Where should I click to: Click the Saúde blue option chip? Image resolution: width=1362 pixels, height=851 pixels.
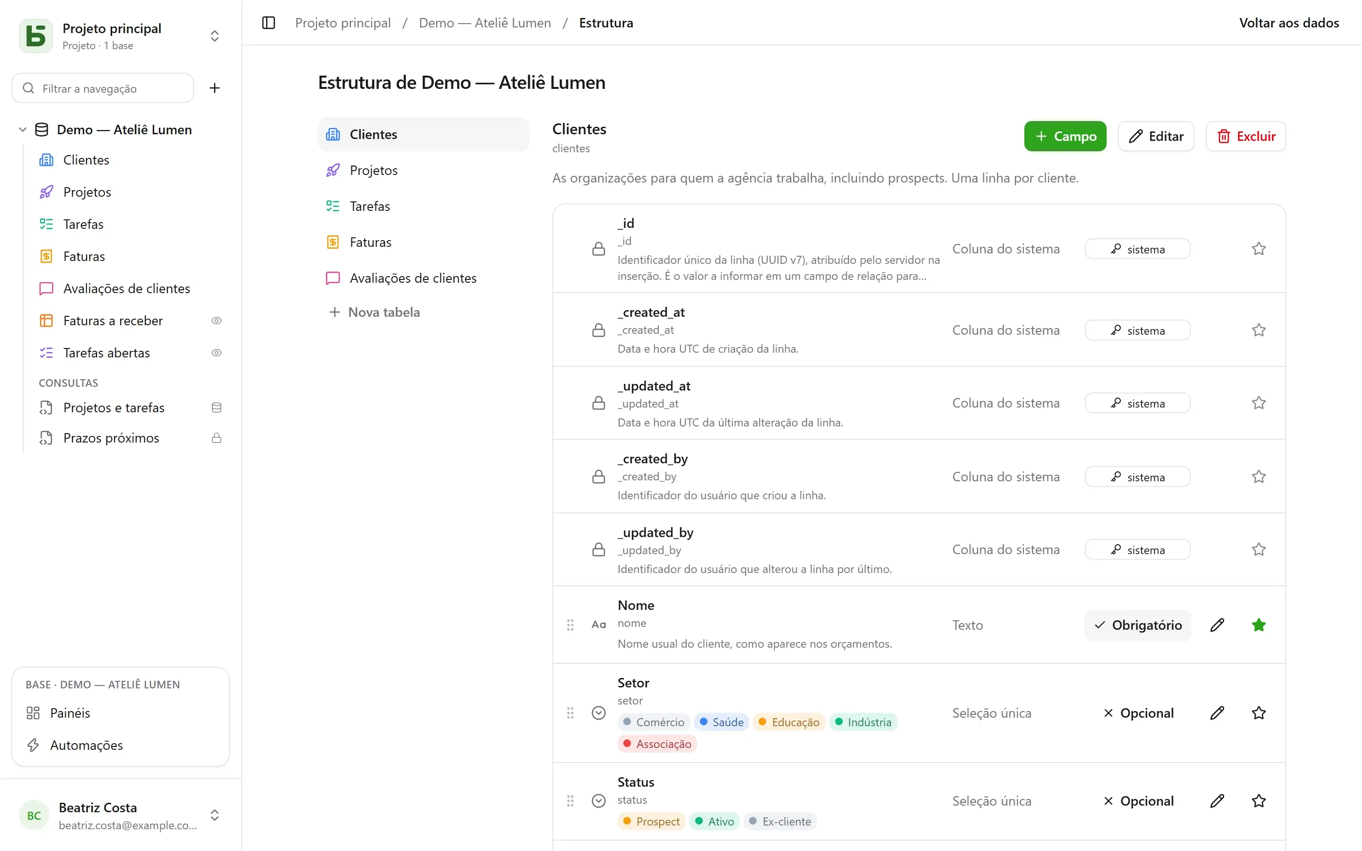(721, 722)
